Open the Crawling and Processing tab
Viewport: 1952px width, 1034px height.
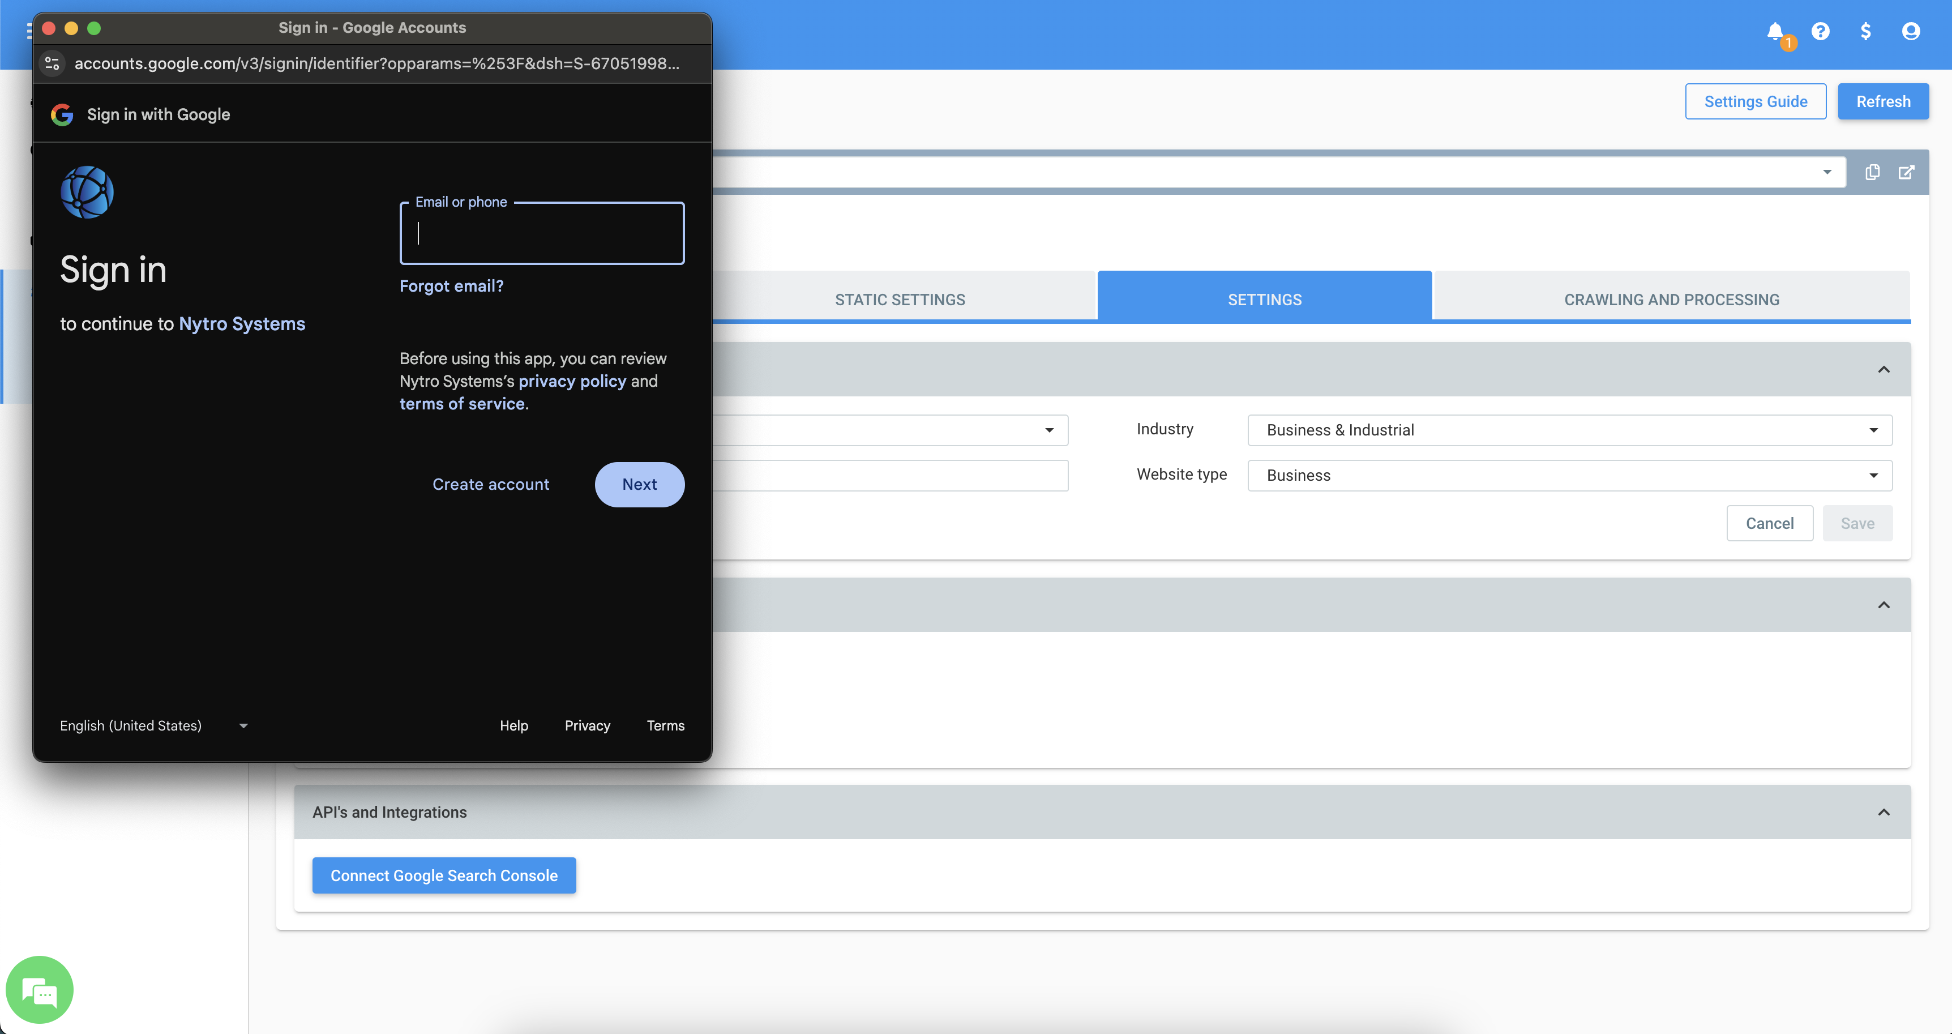click(1672, 300)
